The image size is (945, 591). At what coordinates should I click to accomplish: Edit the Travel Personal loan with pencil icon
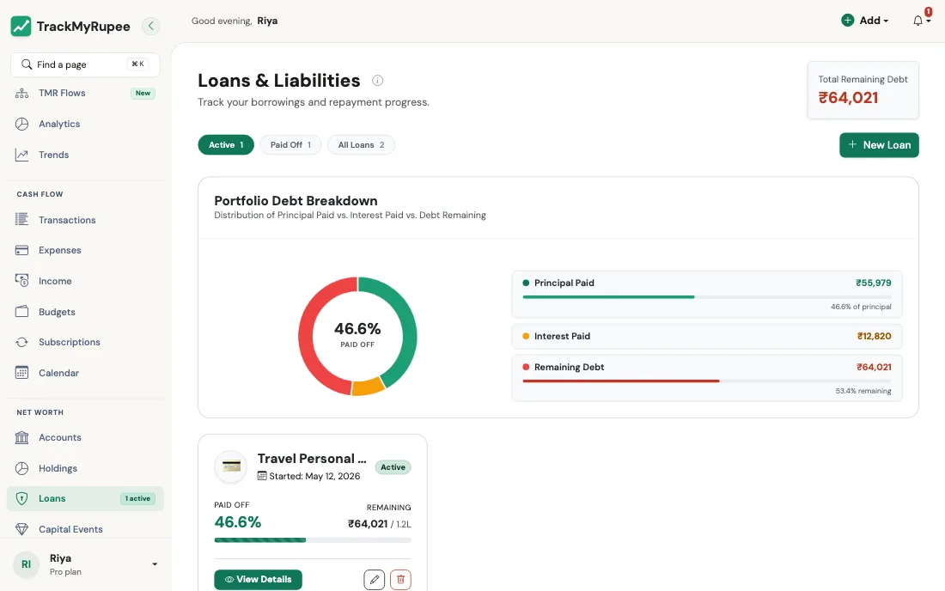(x=375, y=580)
